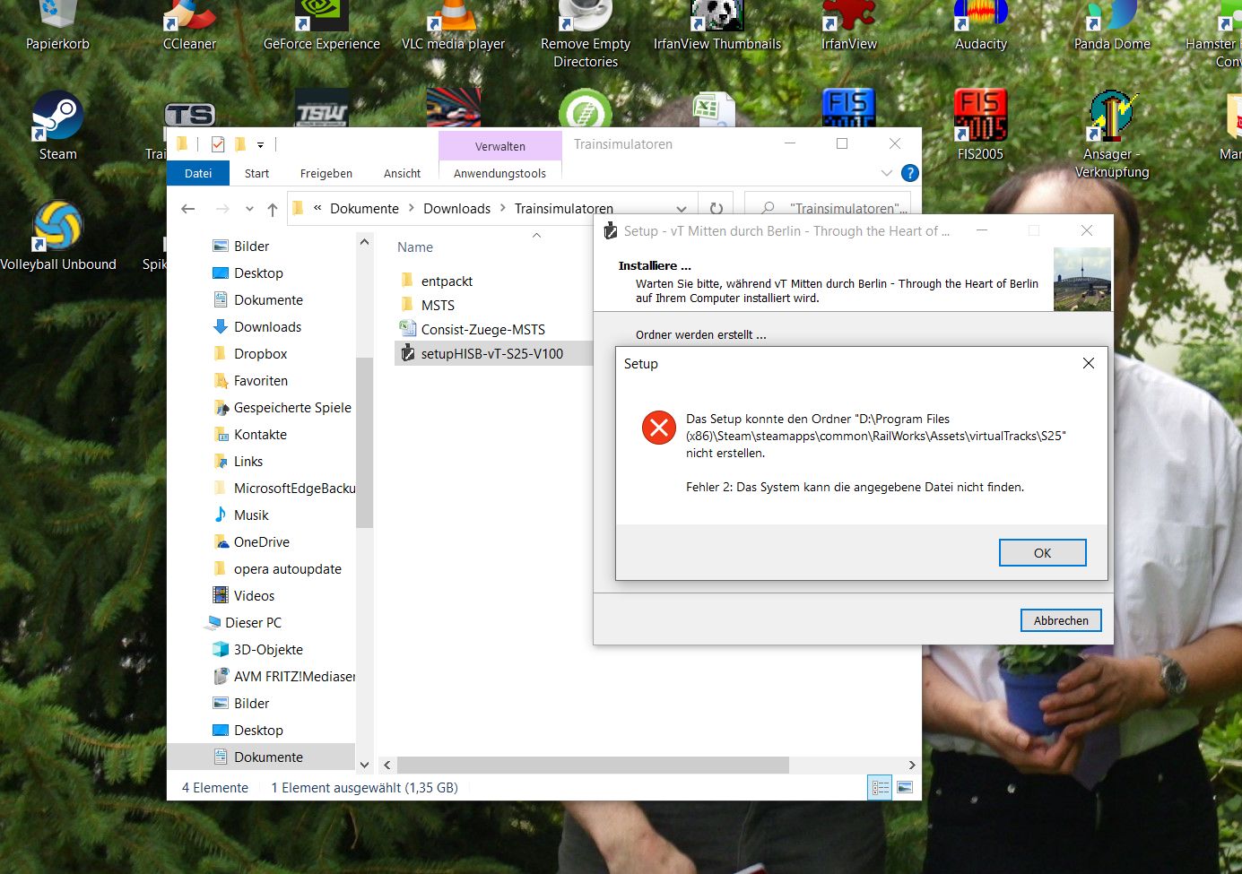The height and width of the screenshot is (874, 1242).
Task: Click the refresh icon beside address bar
Action: coord(716,209)
